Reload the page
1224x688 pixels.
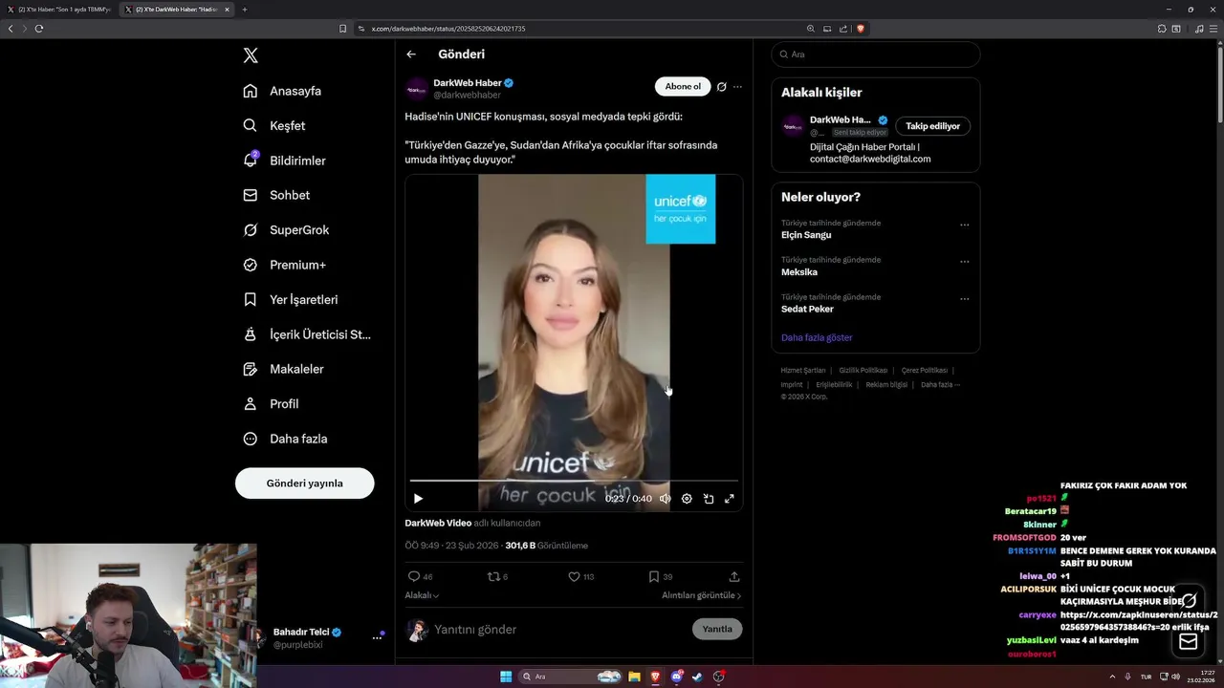pos(39,29)
